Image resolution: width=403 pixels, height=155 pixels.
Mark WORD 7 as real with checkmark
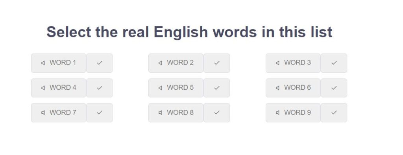click(x=100, y=113)
